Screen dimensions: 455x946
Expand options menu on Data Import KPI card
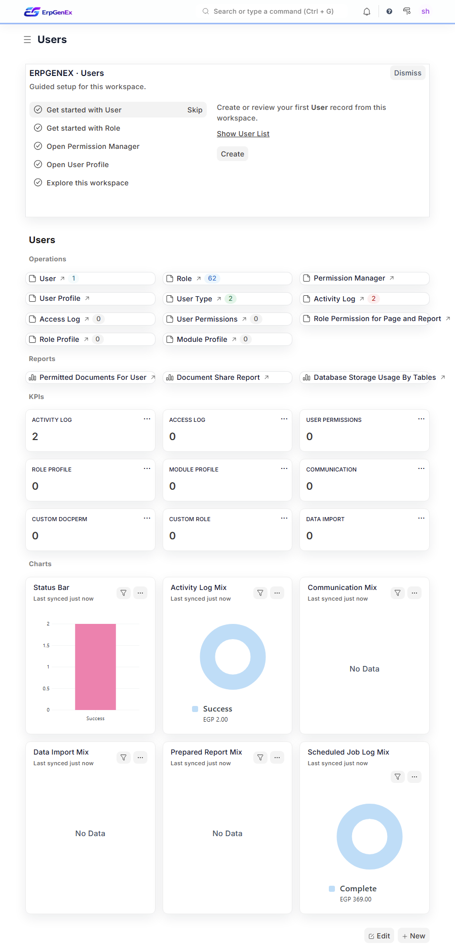click(x=421, y=519)
